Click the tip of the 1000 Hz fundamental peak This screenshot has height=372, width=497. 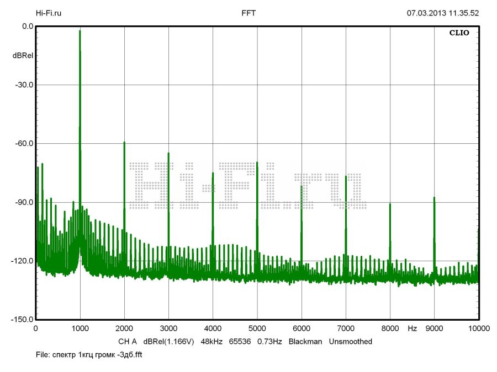[80, 31]
